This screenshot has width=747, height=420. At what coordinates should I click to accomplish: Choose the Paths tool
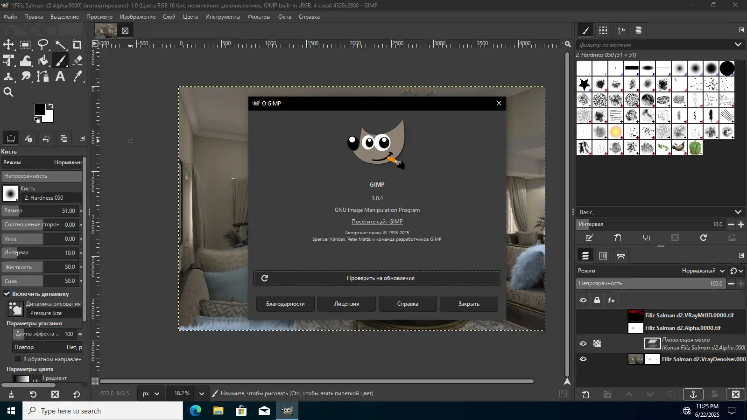[x=43, y=77]
